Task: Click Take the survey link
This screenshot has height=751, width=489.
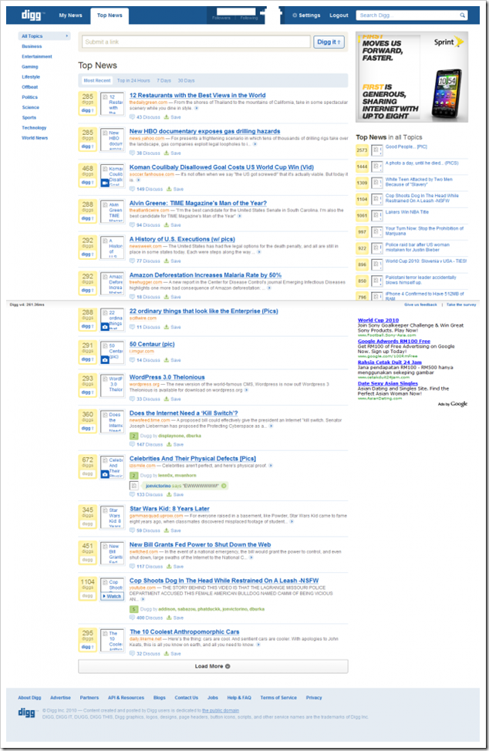Action: [x=461, y=305]
